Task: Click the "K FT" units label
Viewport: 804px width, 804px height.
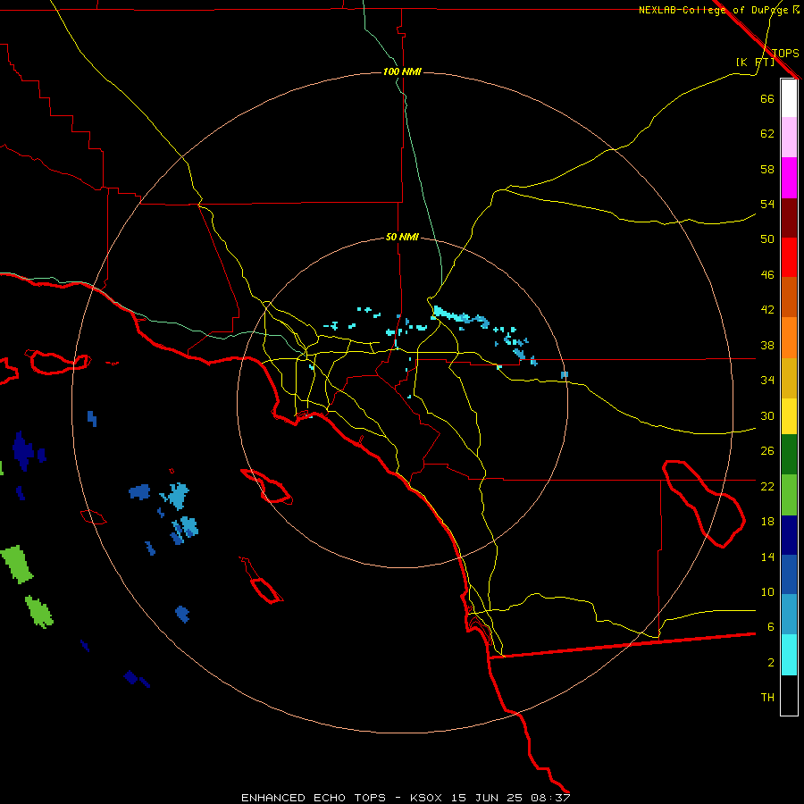Action: click(755, 63)
